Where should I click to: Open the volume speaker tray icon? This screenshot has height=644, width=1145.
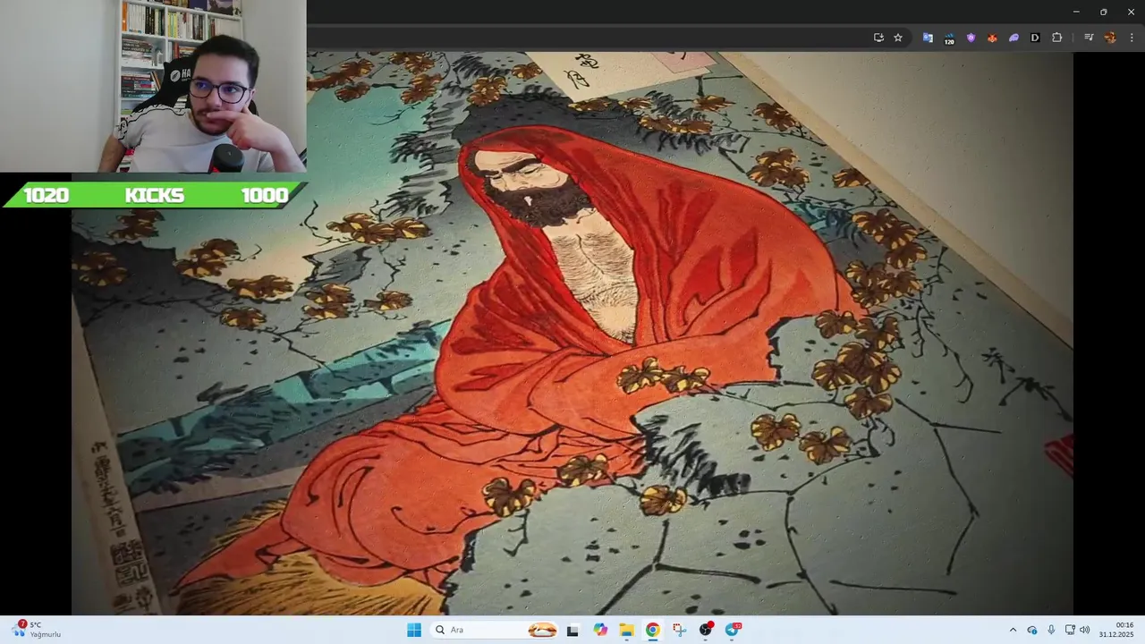[1085, 630]
